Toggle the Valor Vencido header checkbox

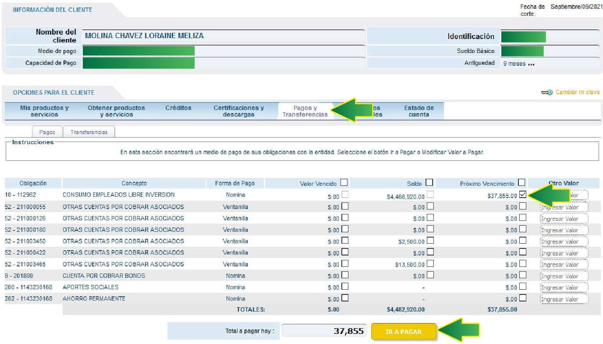click(344, 182)
